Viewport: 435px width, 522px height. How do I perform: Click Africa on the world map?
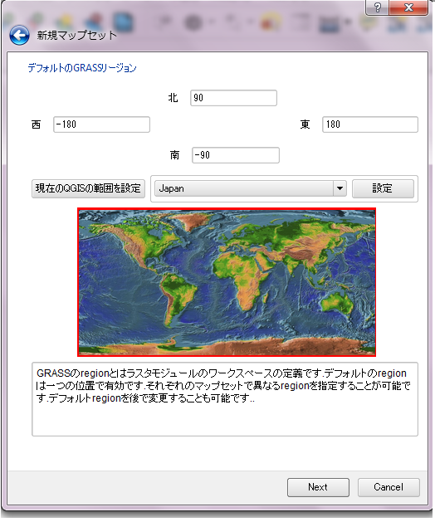click(x=245, y=276)
